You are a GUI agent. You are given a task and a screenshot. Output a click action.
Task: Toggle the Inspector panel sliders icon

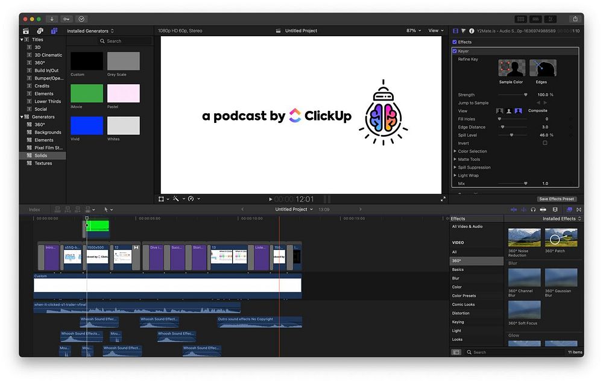pyautogui.click(x=551, y=19)
